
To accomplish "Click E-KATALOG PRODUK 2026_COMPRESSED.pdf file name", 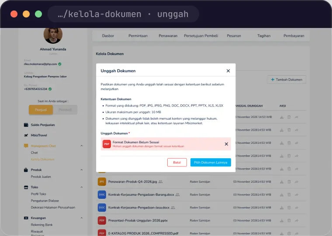I will point(143,233).
